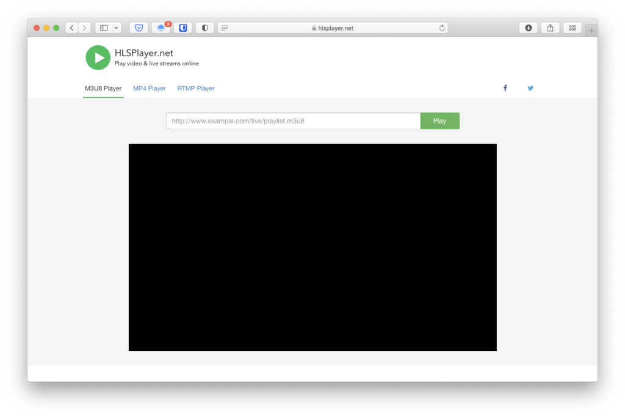Show downloads with the download arrow icon
The height and width of the screenshot is (418, 625).
tap(529, 28)
